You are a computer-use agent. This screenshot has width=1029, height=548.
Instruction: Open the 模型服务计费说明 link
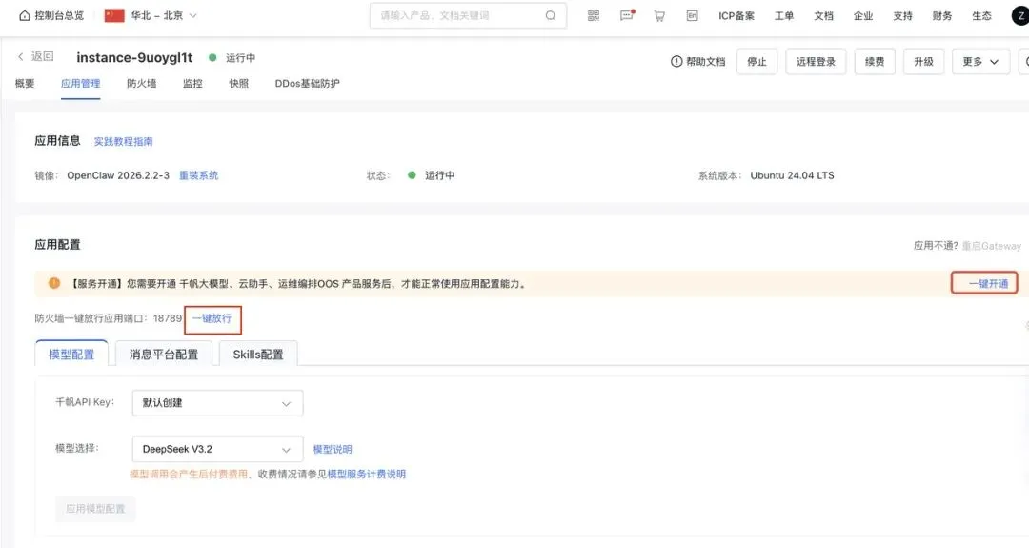(x=367, y=474)
